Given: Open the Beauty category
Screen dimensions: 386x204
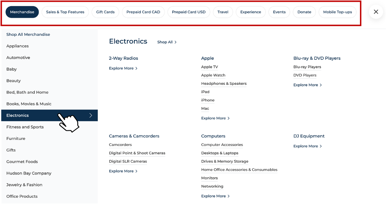Looking at the screenshot, I should pos(14,81).
